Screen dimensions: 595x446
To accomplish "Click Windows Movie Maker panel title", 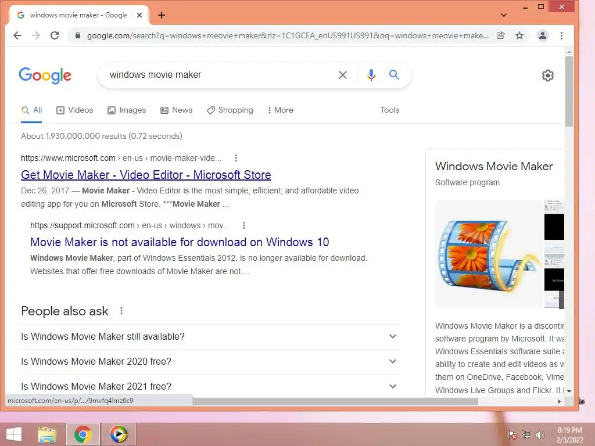I will (494, 167).
